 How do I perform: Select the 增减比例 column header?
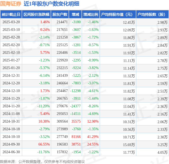coord(91,14)
